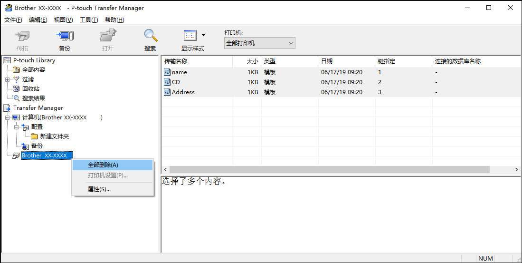Screen dimensions: 522x263
Task: Click horizontal scrollbar right arrow
Action: coord(517,170)
